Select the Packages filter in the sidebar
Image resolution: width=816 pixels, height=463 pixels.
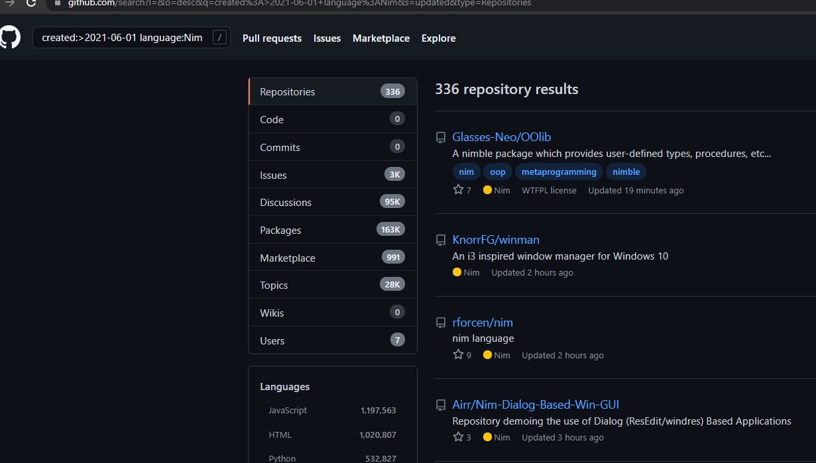(x=333, y=230)
